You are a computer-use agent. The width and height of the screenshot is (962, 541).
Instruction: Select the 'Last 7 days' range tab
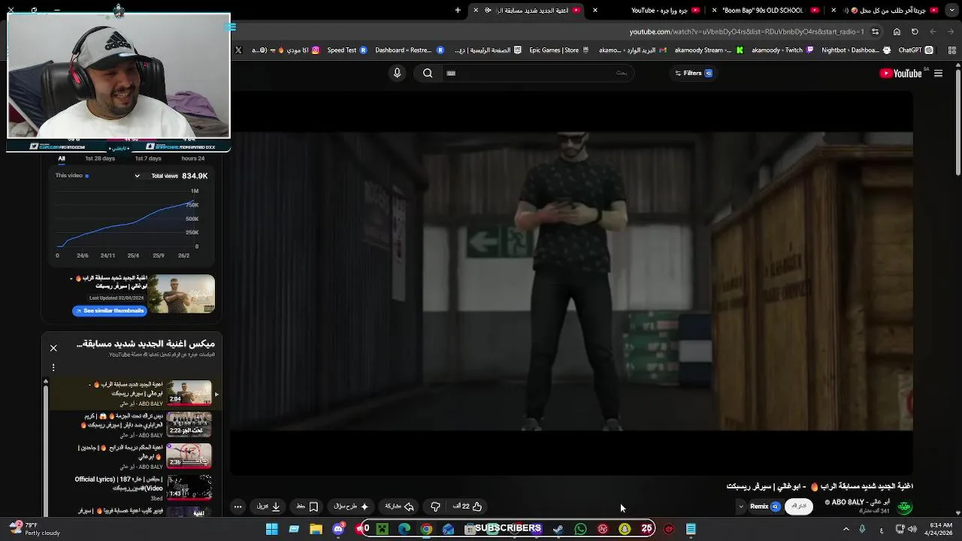point(148,159)
